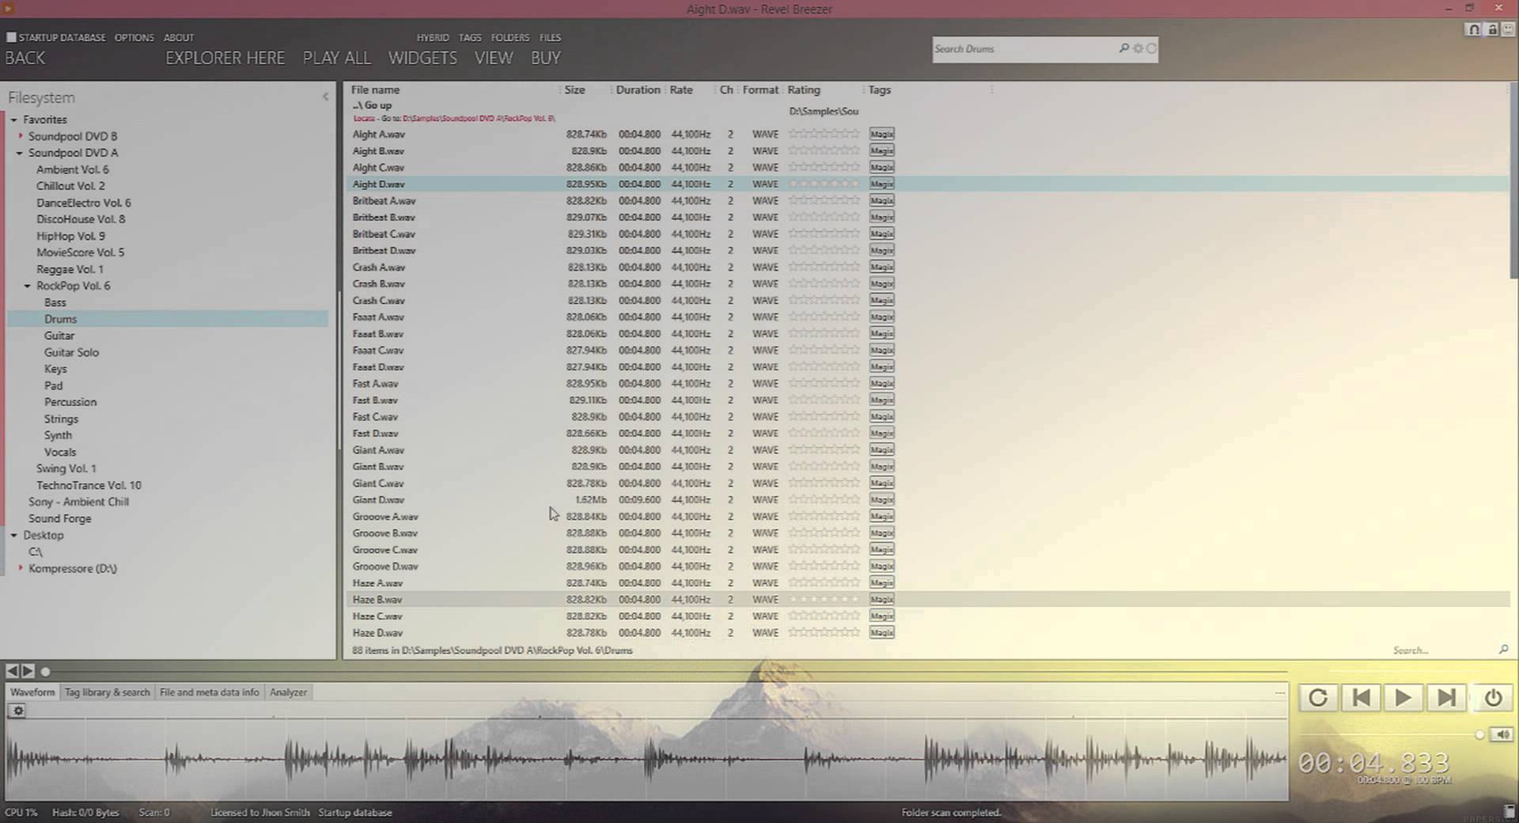Collapse the Filesystem panel with chevron

(x=325, y=97)
